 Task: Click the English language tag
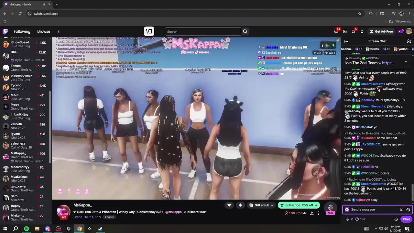pos(109,217)
